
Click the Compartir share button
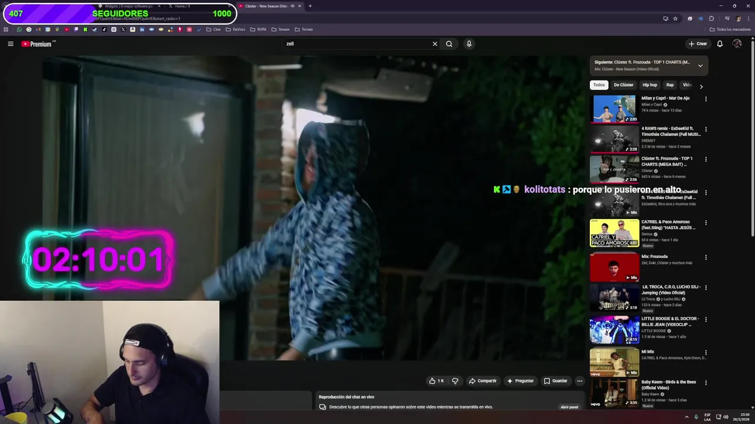pos(482,381)
